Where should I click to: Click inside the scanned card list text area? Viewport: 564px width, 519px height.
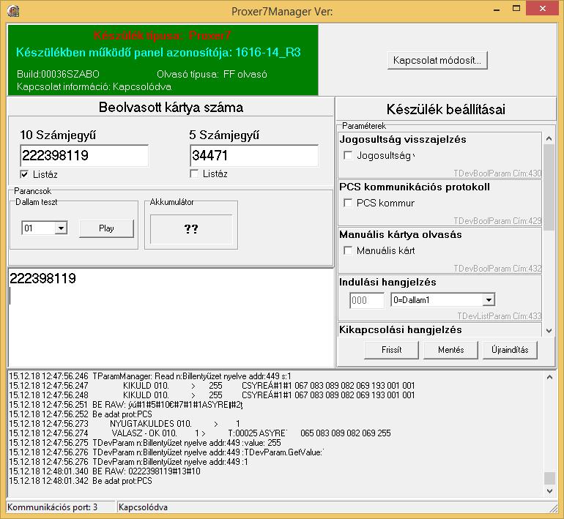tap(171, 318)
